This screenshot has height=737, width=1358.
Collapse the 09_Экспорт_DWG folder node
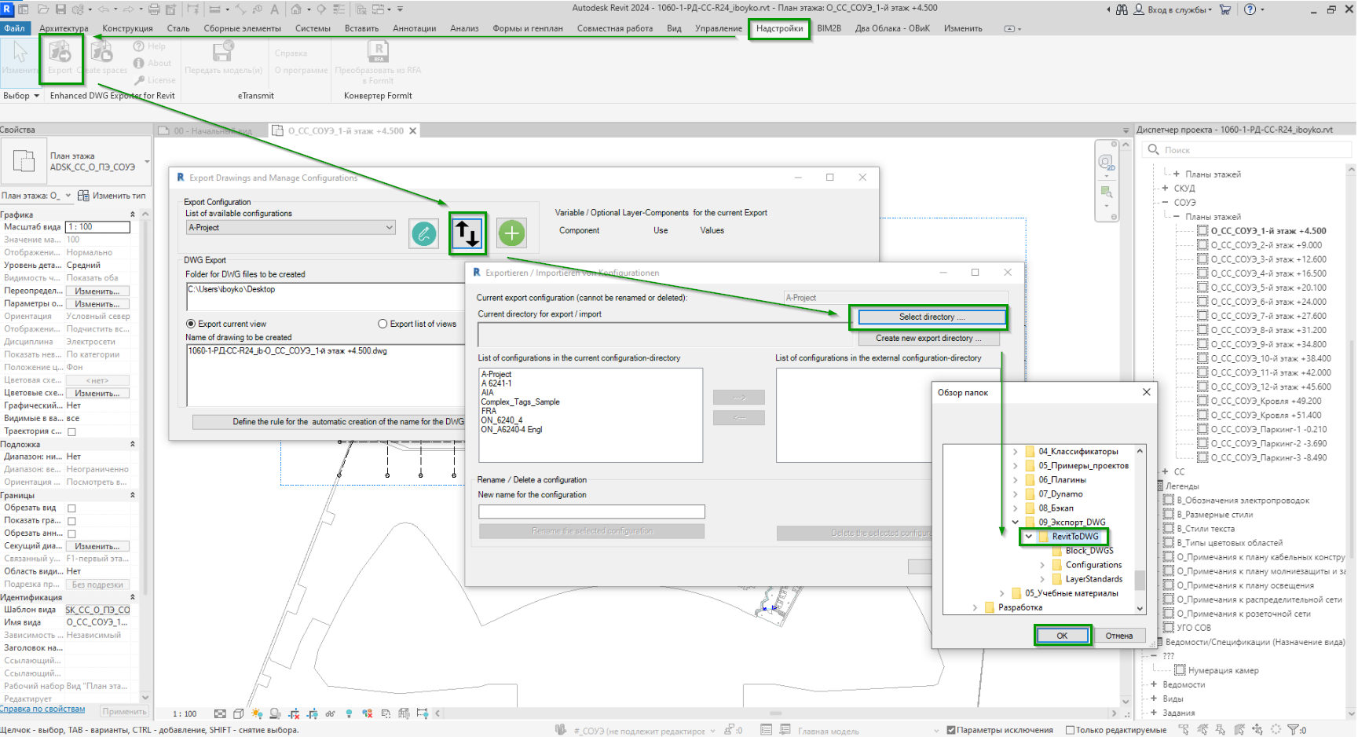(x=1016, y=522)
